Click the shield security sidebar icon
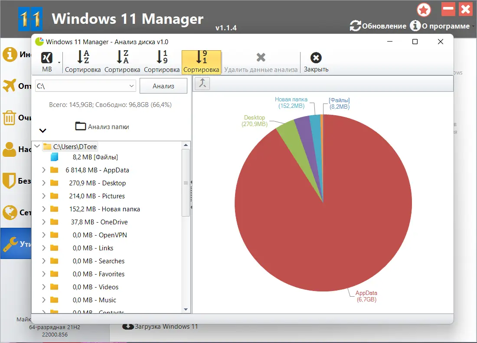Screen dimensions: 477x343 pos(9,181)
